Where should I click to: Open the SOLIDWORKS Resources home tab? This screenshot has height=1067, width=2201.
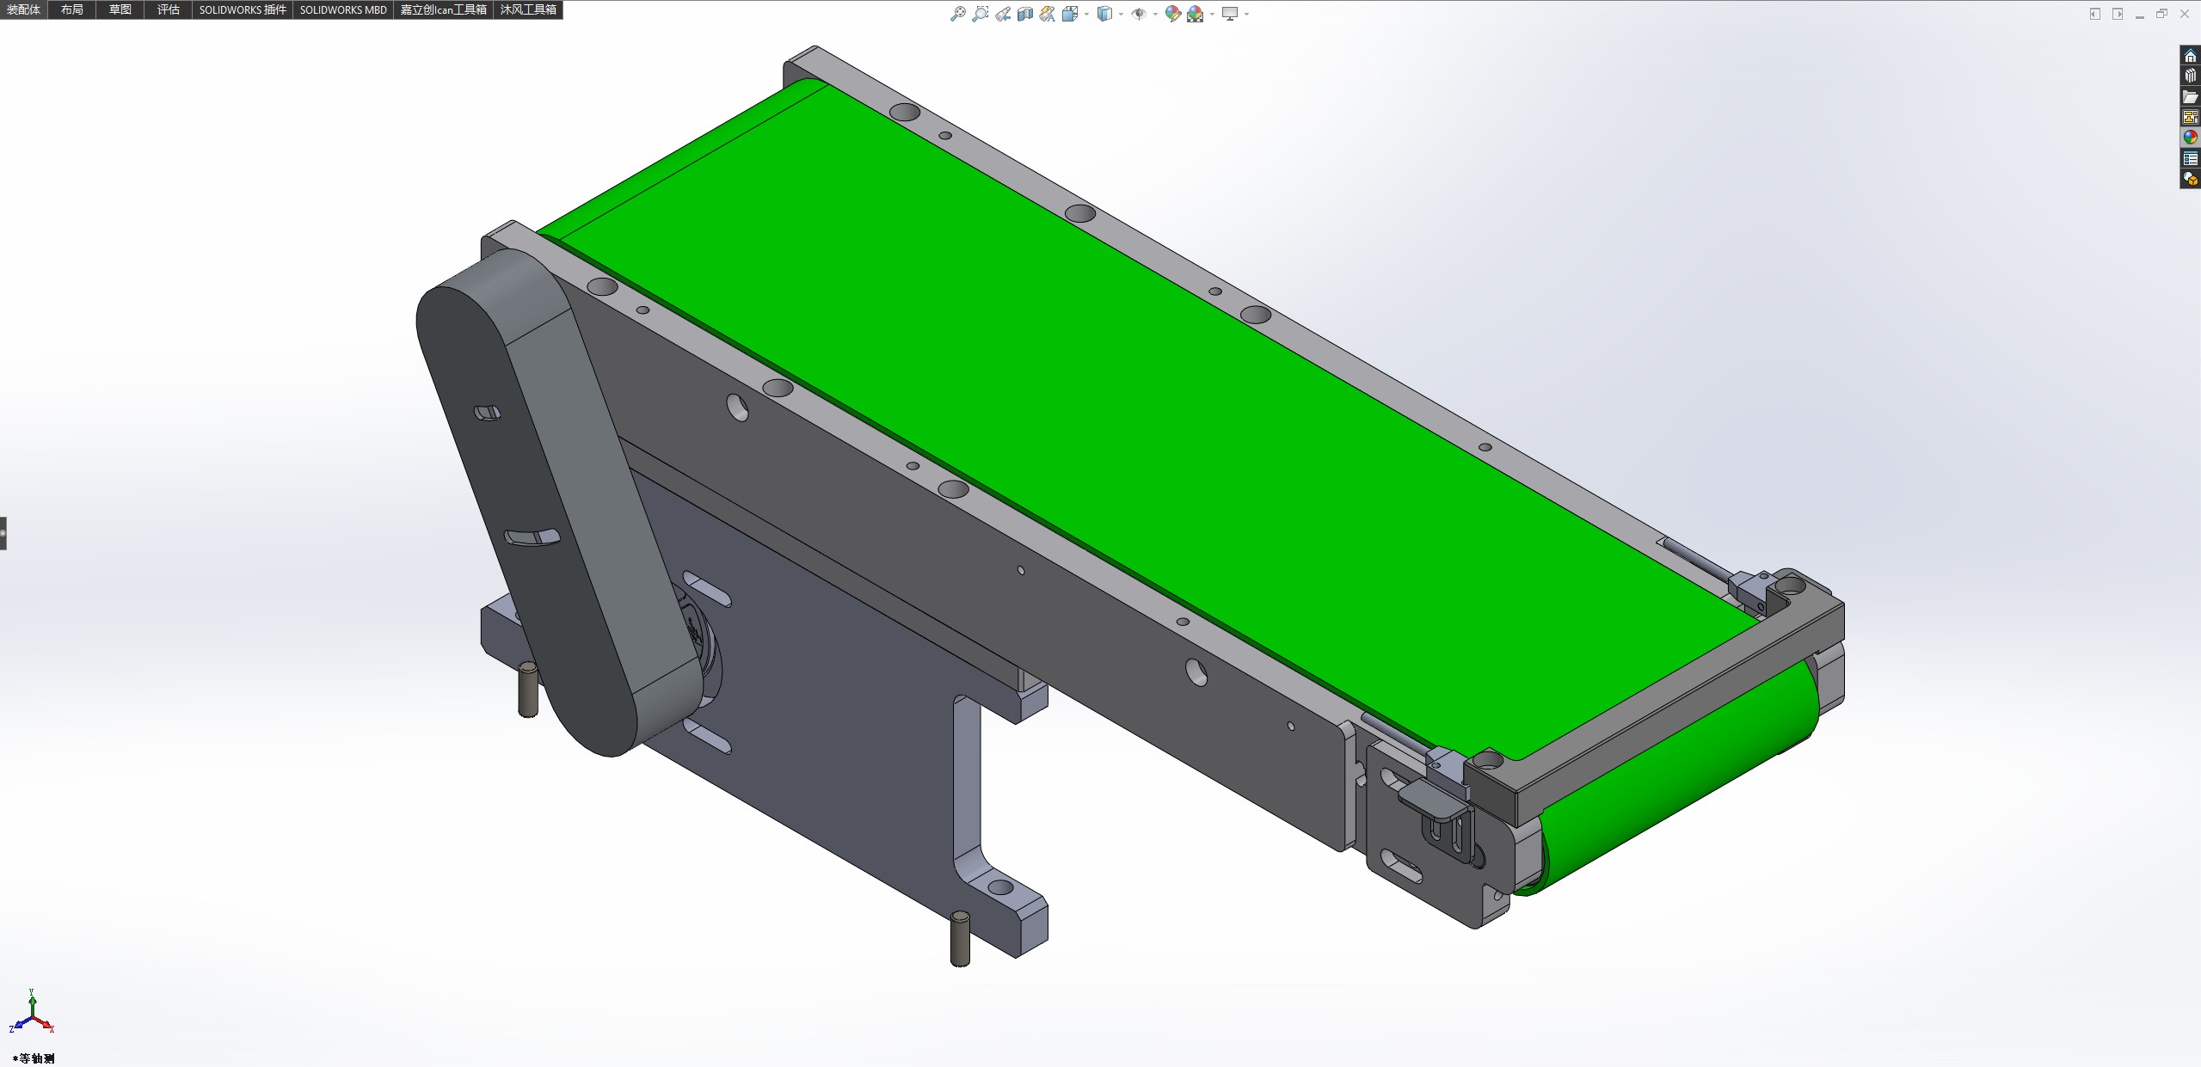pyautogui.click(x=2190, y=56)
